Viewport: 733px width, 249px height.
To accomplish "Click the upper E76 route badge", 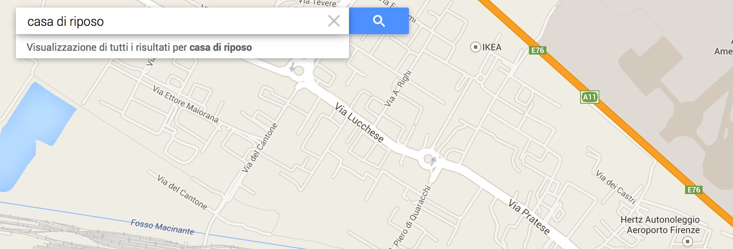I will pos(537,50).
